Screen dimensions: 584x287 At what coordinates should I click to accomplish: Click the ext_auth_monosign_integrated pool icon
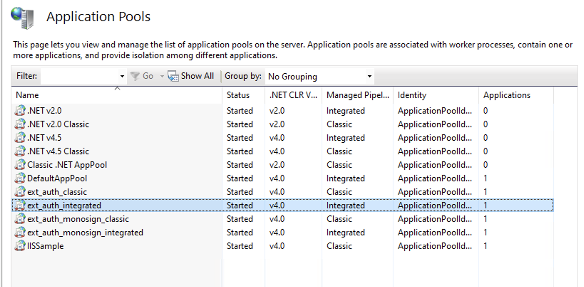(x=20, y=232)
